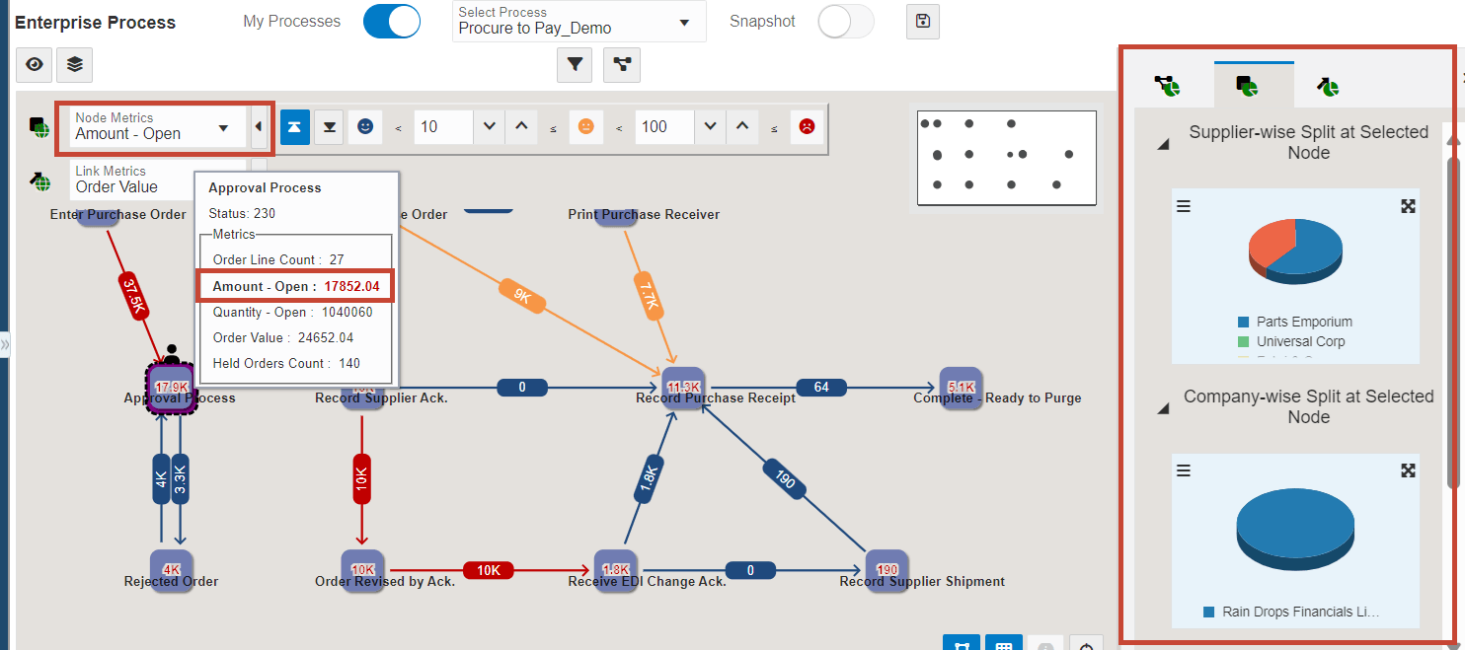
Task: Click the 1.8K link label
Action: [648, 481]
